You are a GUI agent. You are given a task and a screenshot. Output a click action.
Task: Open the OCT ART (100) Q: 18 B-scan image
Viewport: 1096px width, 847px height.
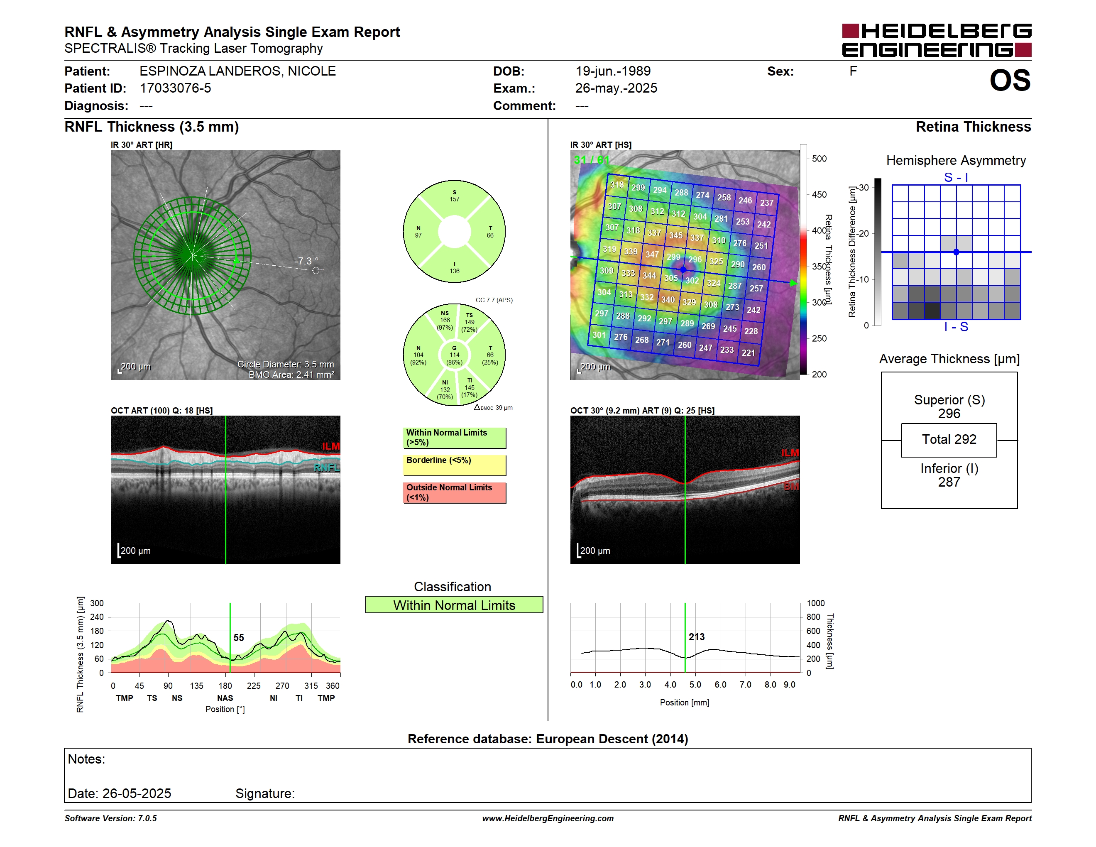(x=225, y=490)
